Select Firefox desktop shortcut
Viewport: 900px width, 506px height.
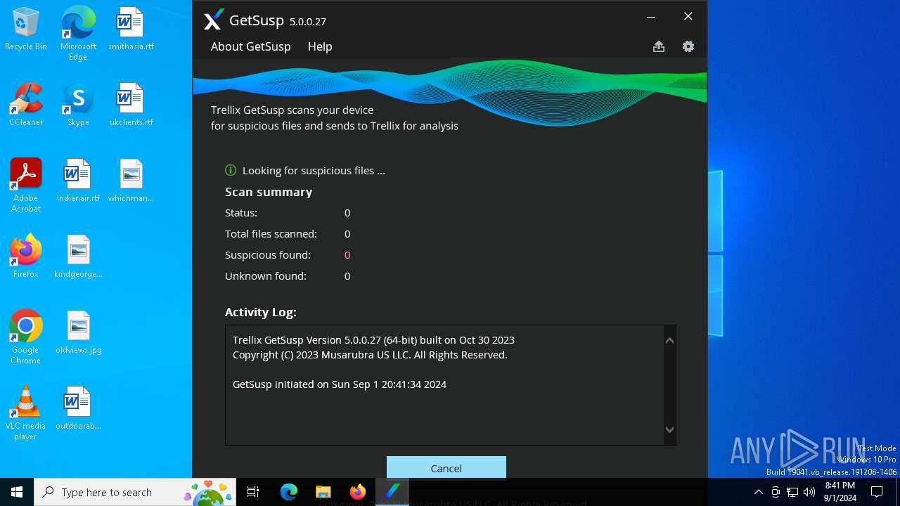[26, 257]
